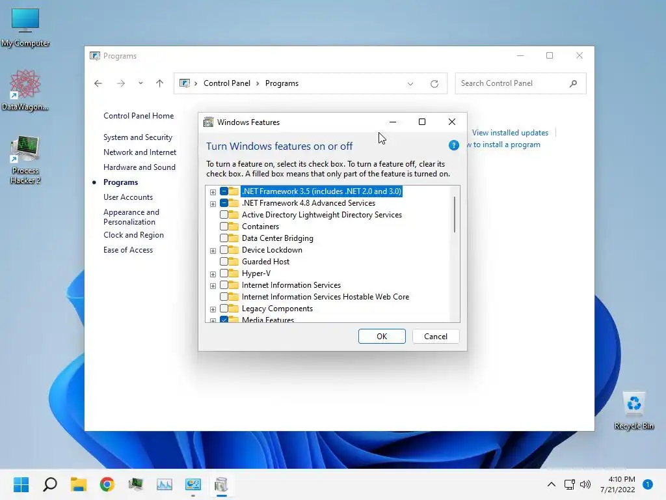Click the Programs breadcrumb
This screenshot has width=666, height=500.
pyautogui.click(x=282, y=83)
